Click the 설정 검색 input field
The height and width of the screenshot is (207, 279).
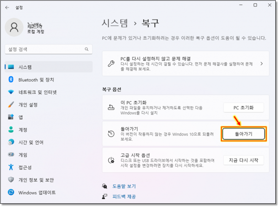click(x=44, y=49)
